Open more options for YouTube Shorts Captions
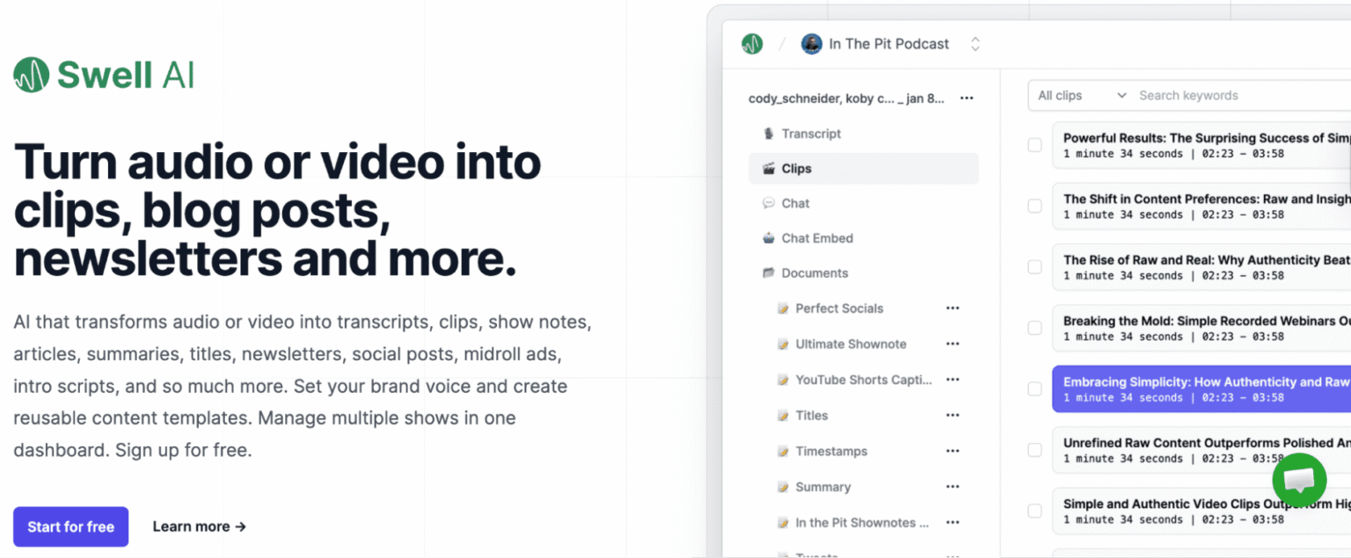 pyautogui.click(x=953, y=380)
